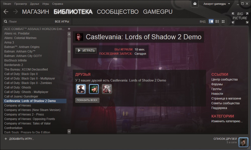Open the inbox envelope notifications icon
Screen dimensions: 251x150
pos(195,4)
